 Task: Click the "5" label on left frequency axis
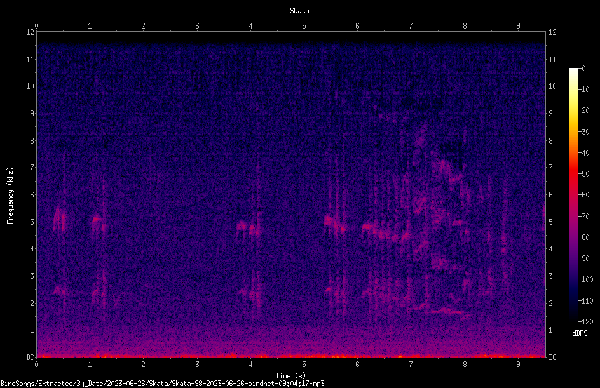[32, 222]
